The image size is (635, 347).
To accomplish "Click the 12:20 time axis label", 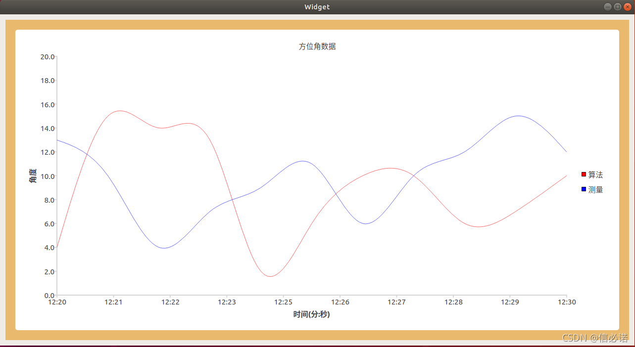I will [57, 302].
